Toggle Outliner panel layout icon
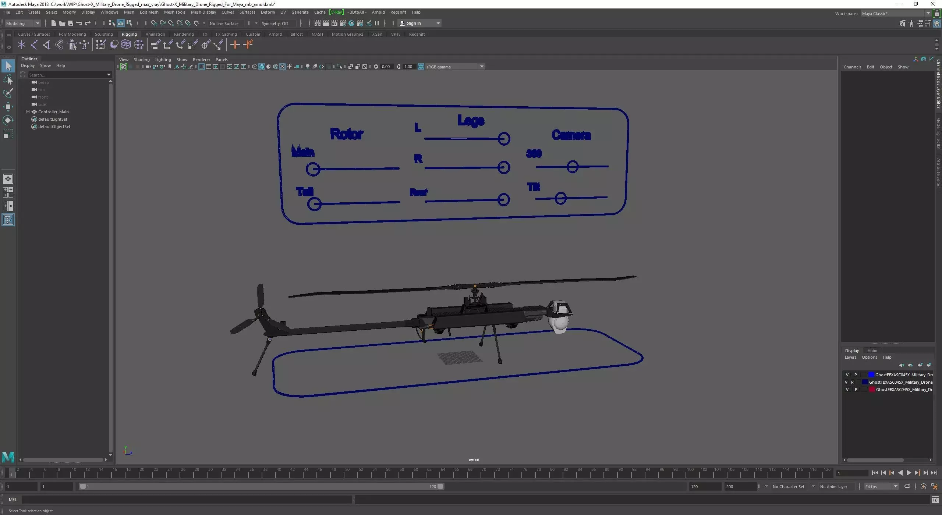Viewport: 942px width, 515px height. tap(8, 220)
